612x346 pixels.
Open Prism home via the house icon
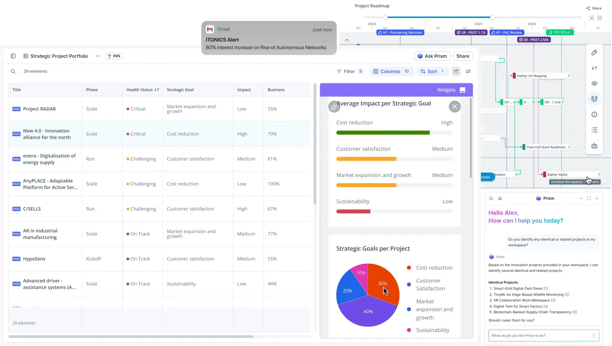[x=500, y=198]
